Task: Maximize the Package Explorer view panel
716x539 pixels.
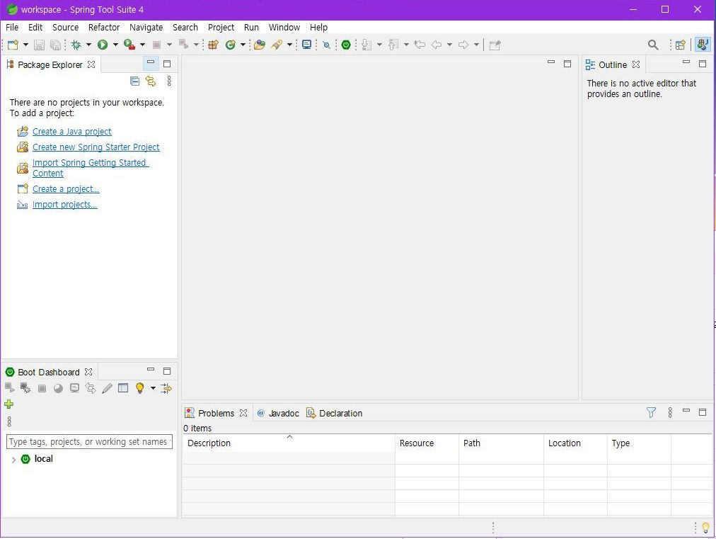Action: click(167, 64)
